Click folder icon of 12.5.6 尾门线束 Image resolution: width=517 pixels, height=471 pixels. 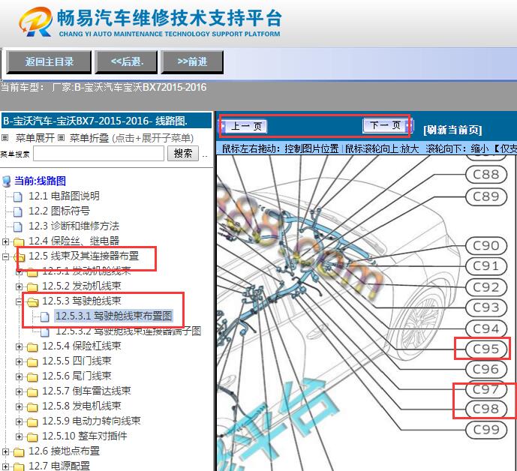coord(32,377)
